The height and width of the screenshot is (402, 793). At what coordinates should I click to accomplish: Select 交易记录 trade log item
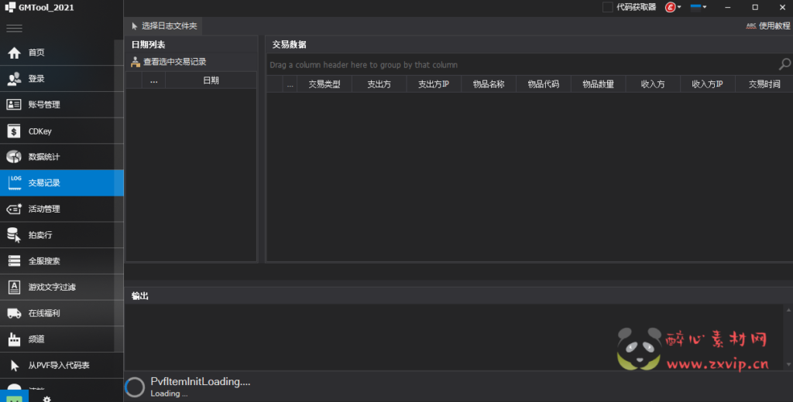(62, 182)
